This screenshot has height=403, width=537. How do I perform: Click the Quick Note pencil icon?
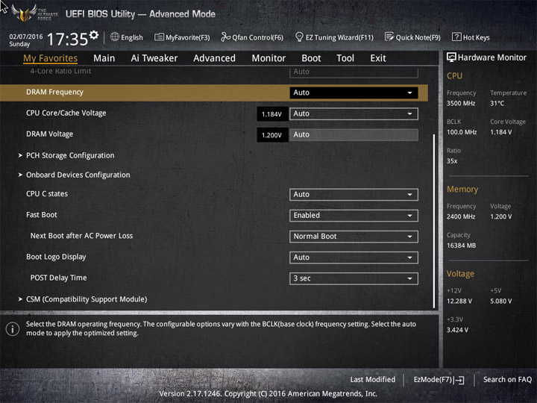[389, 37]
